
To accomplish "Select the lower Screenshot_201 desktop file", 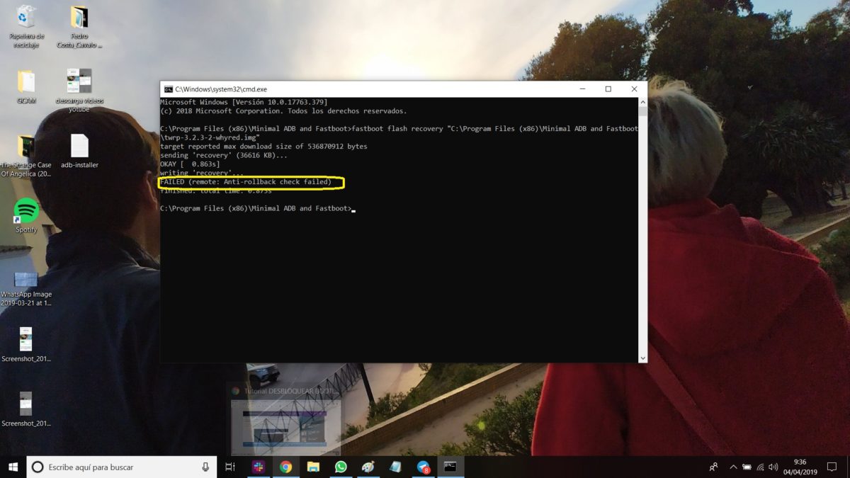I will coord(26,409).
